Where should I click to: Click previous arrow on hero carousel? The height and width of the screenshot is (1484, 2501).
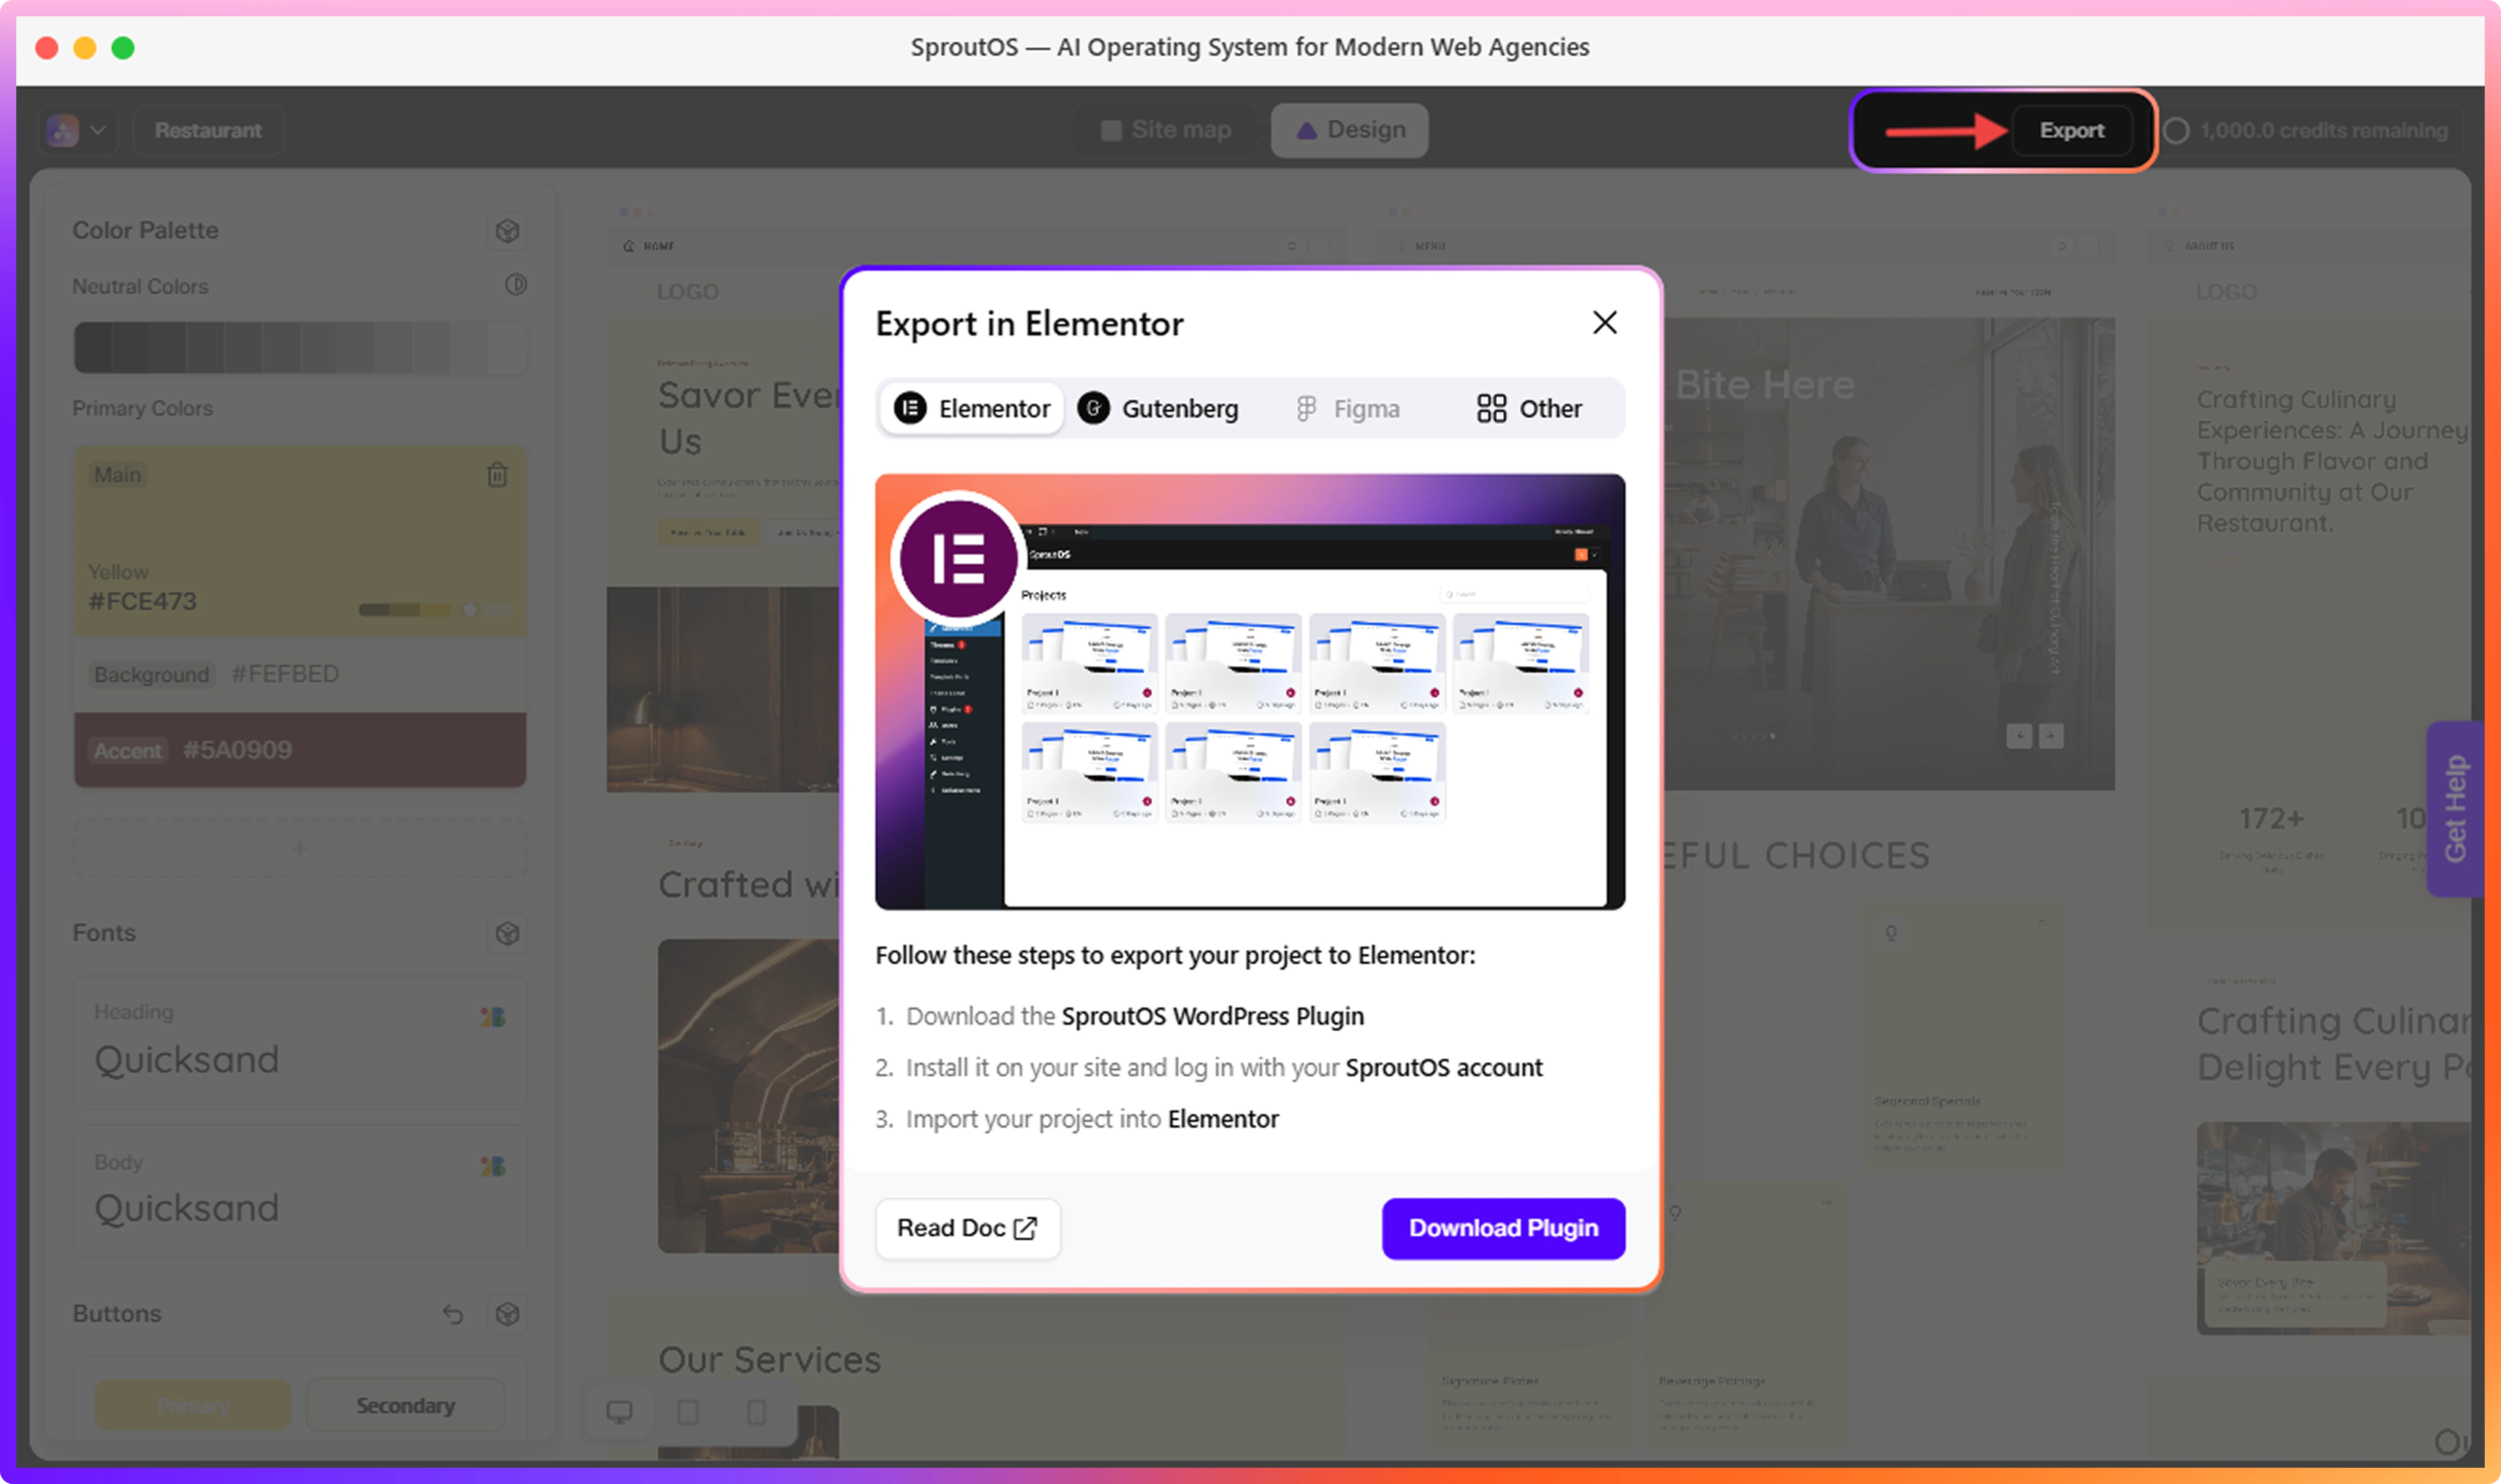click(2019, 736)
